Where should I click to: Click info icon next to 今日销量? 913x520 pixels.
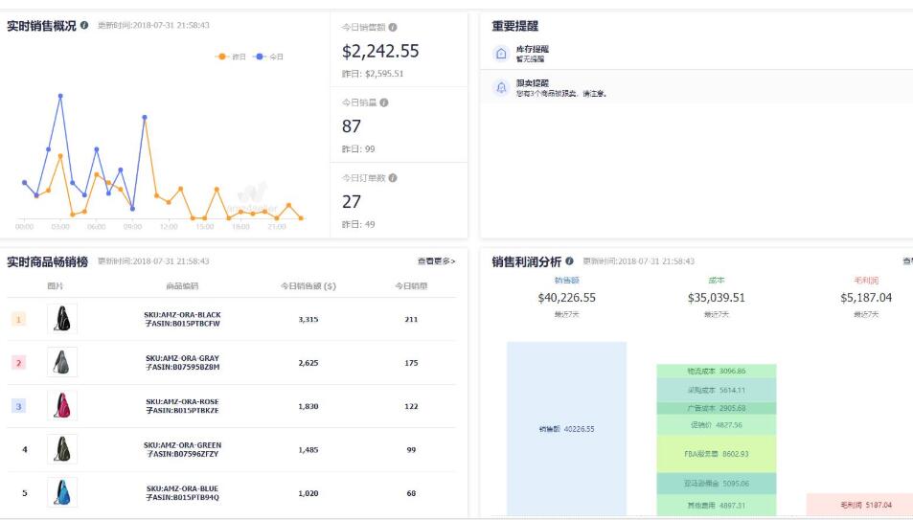click(x=384, y=102)
